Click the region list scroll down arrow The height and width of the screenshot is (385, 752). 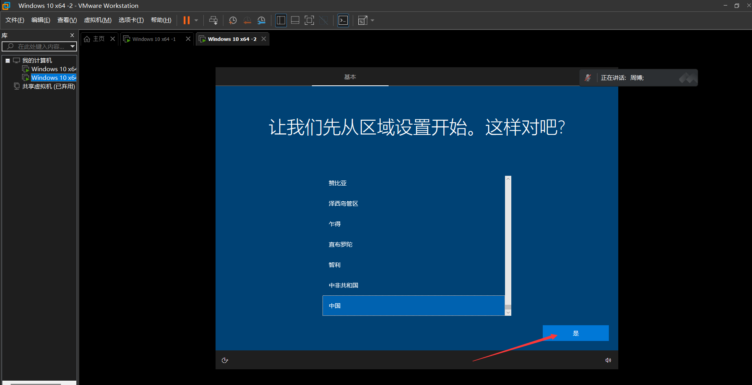pos(508,313)
